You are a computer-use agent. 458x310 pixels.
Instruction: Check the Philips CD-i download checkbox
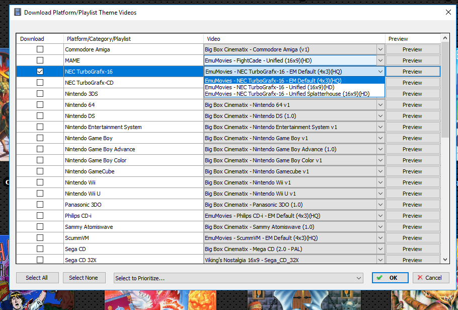point(40,216)
